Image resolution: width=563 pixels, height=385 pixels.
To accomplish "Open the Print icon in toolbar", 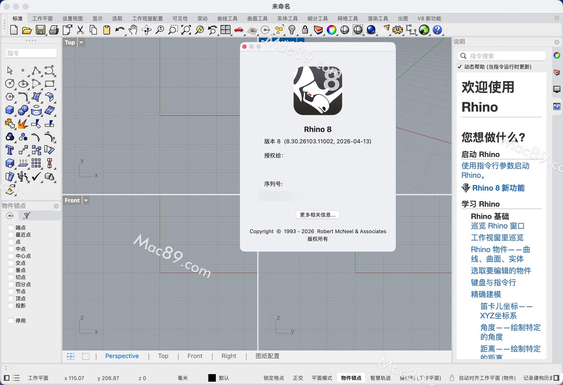I will 54,30.
